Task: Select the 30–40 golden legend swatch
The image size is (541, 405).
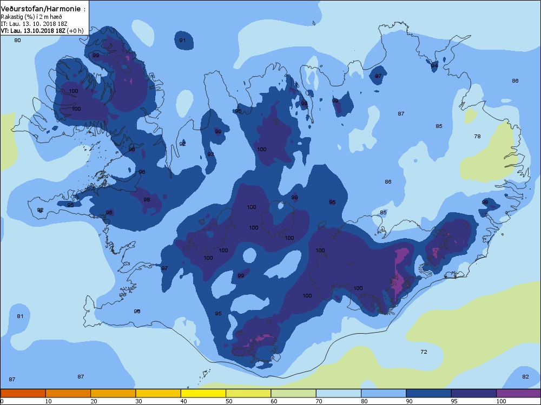Action: pyautogui.click(x=159, y=393)
